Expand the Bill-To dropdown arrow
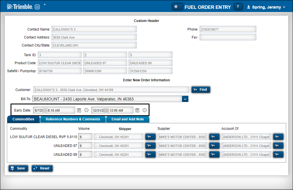 [x=185, y=99]
